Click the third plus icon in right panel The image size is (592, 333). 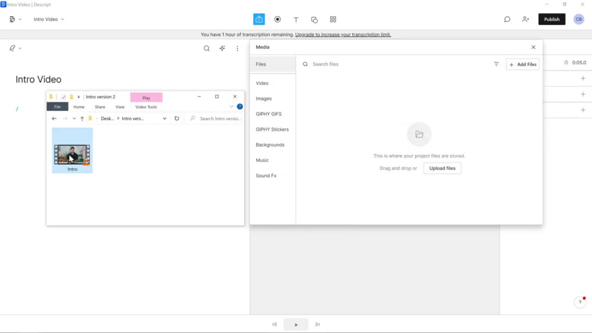[x=583, y=110]
